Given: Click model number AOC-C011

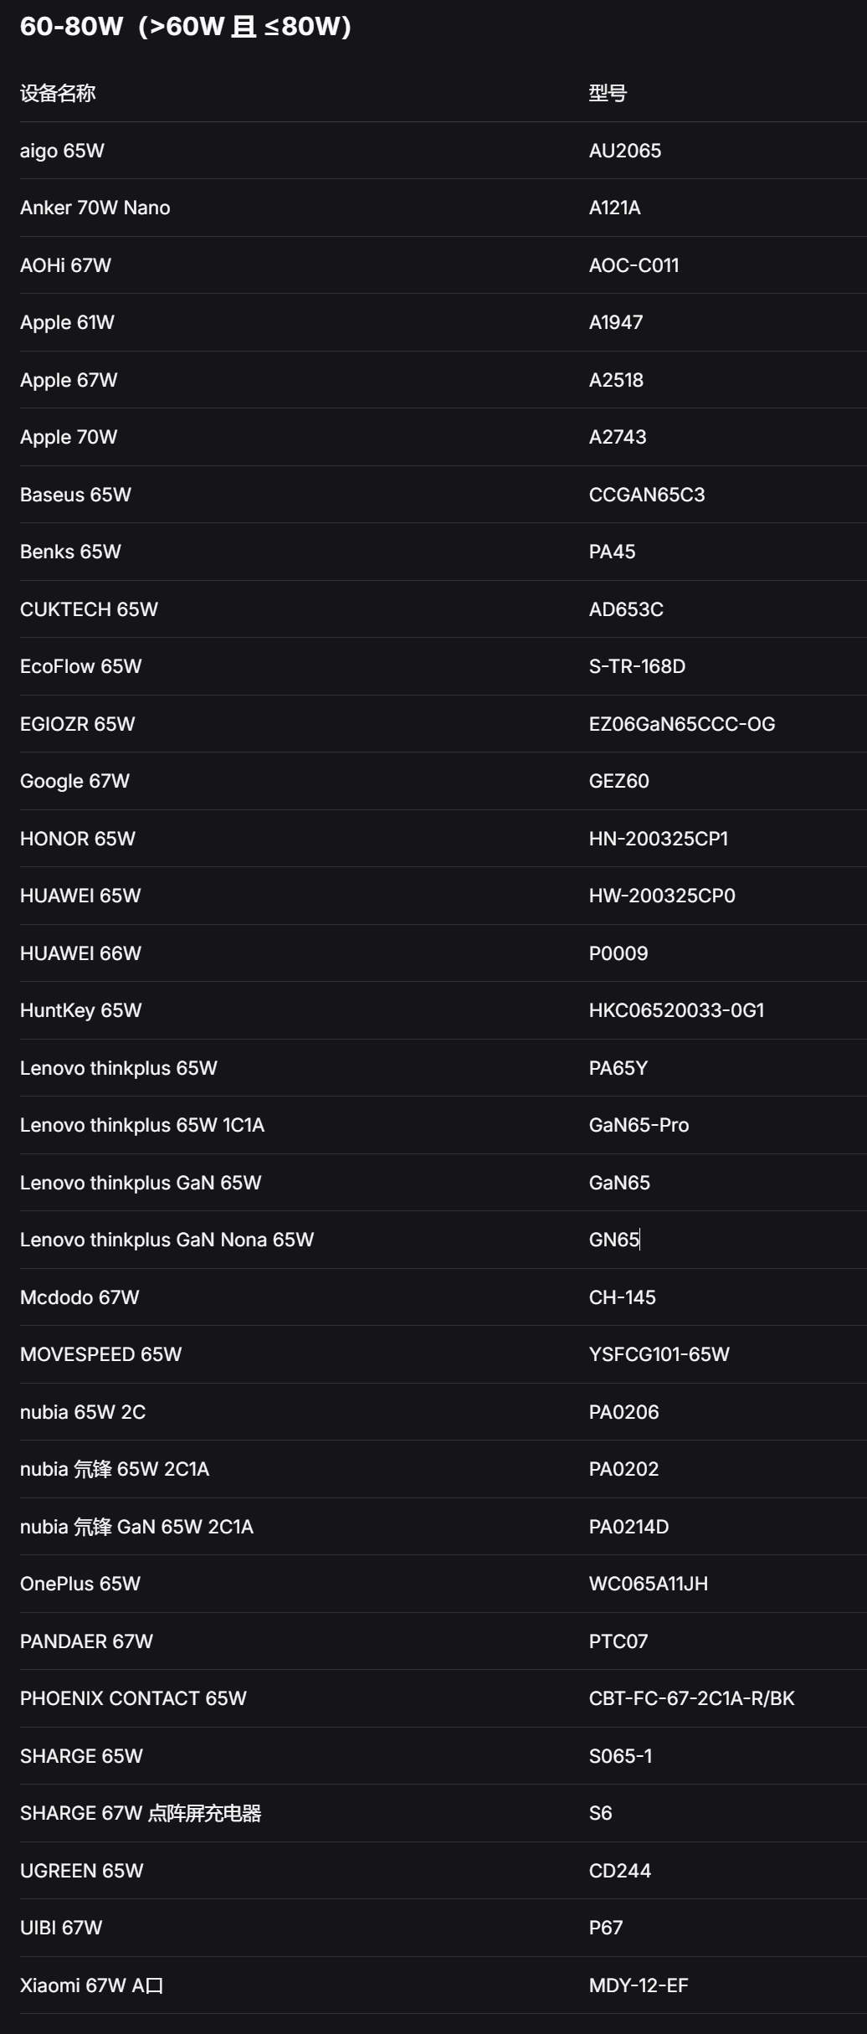Looking at the screenshot, I should point(634,265).
